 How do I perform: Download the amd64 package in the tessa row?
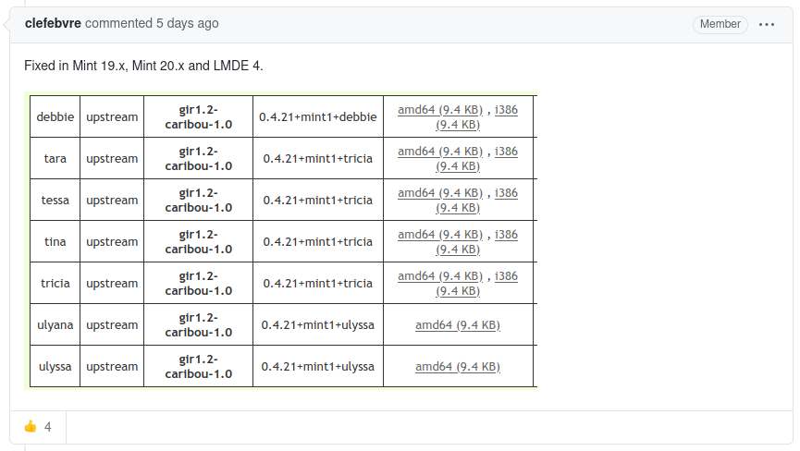(x=440, y=193)
